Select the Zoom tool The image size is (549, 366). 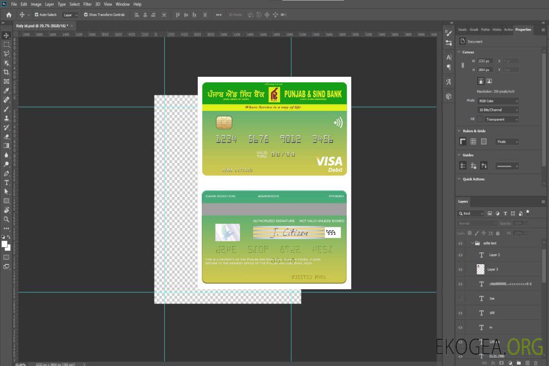[x=6, y=219]
